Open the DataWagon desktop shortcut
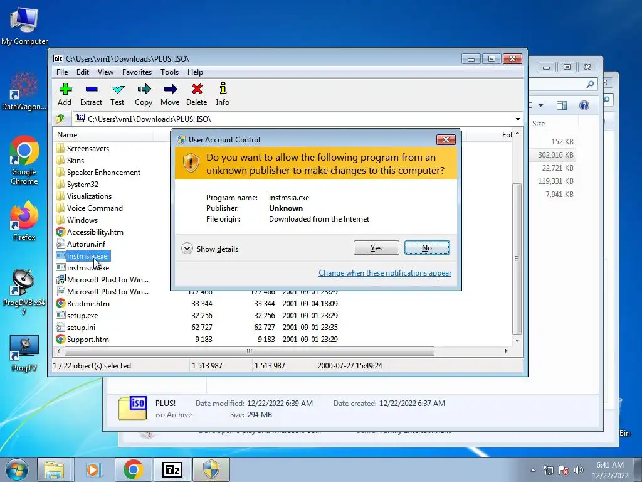The image size is (642, 482). [x=24, y=91]
